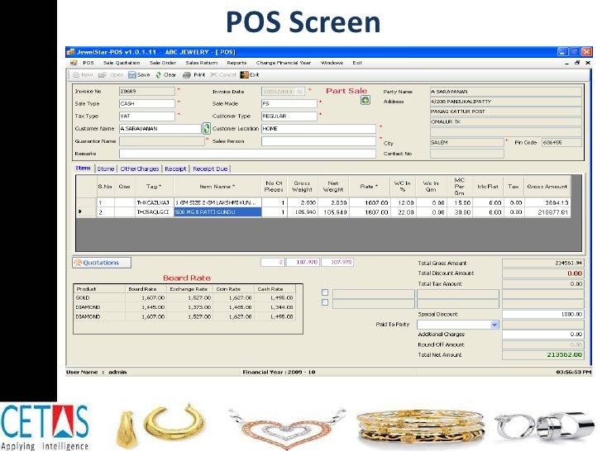Expand the Invoice Date dropdown
Image resolution: width=602 pixels, height=451 pixels.
(x=309, y=90)
